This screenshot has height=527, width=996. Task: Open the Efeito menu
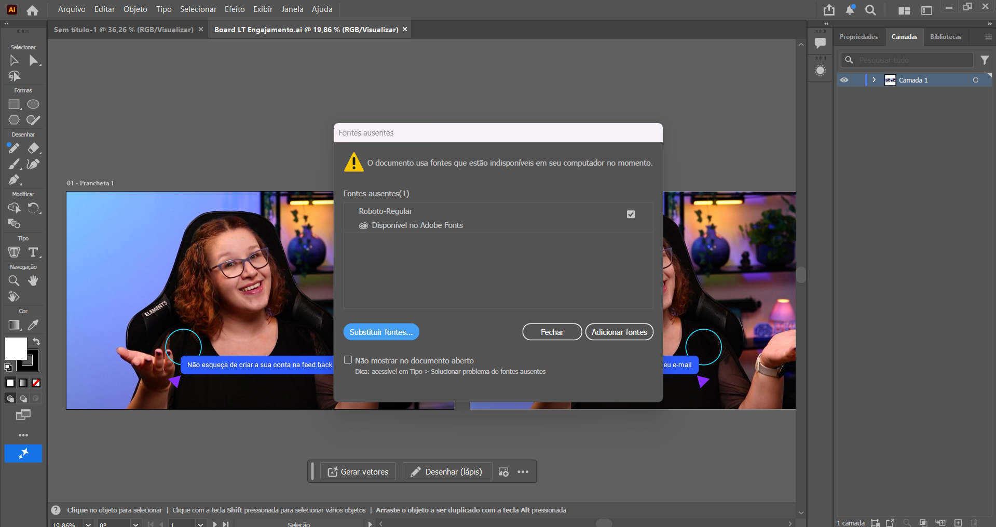235,9
